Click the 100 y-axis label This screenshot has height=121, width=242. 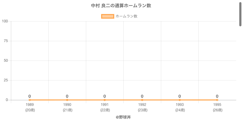click(5, 21)
